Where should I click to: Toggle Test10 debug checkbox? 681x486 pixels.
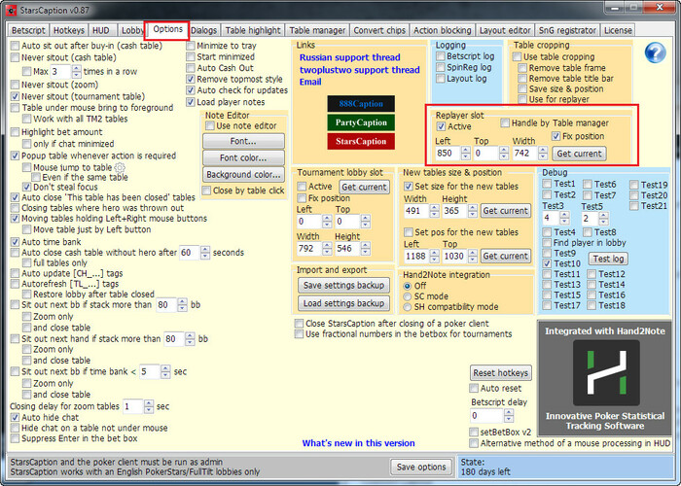click(547, 263)
